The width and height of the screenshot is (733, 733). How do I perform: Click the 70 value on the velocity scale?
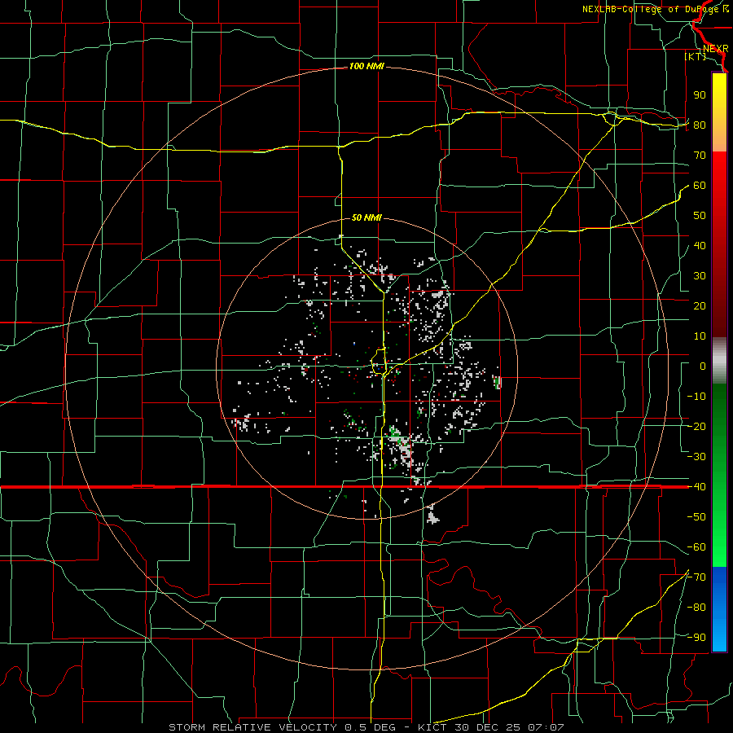pos(700,156)
